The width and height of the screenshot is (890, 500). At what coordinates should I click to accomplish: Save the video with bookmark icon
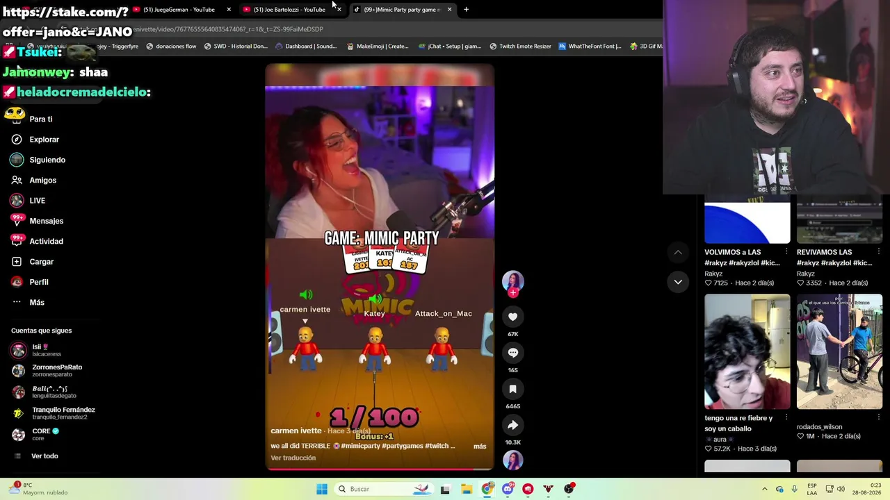[512, 389]
